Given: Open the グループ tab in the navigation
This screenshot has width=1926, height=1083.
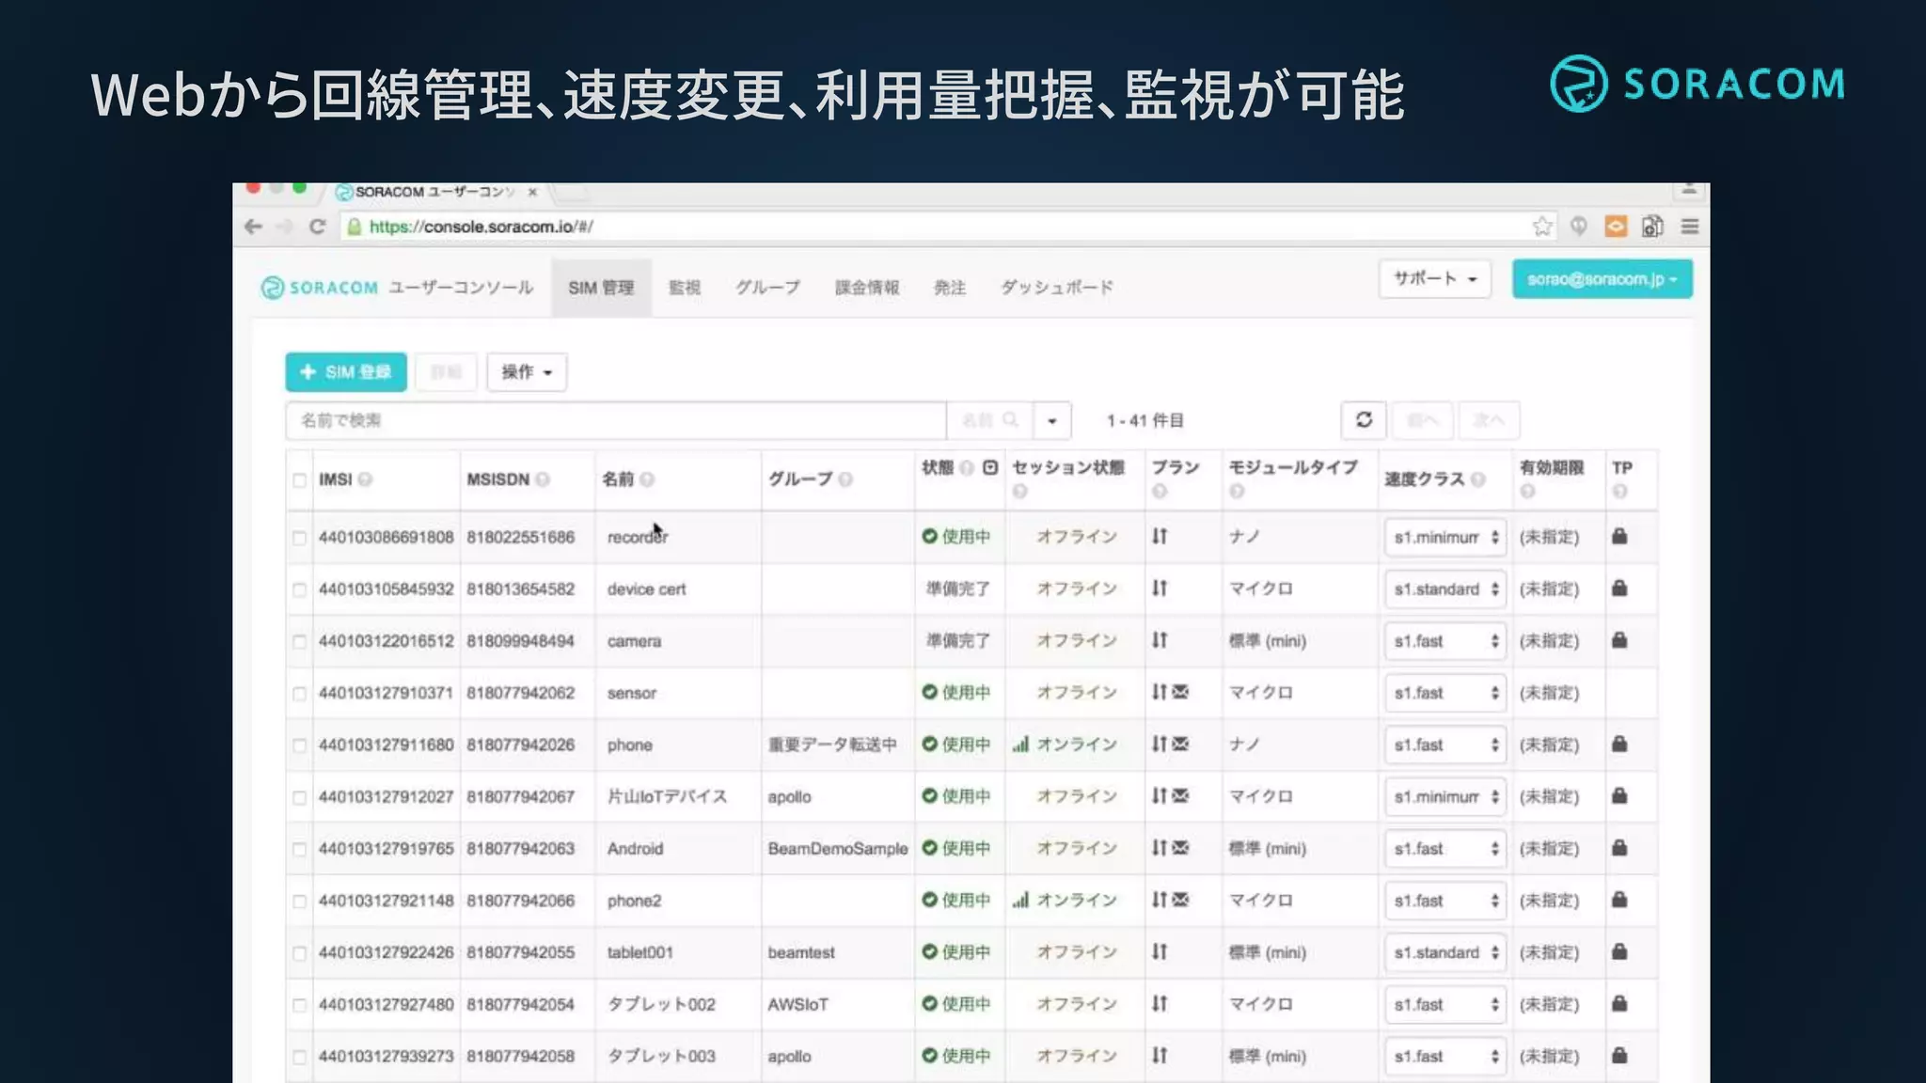Looking at the screenshot, I should click(767, 288).
